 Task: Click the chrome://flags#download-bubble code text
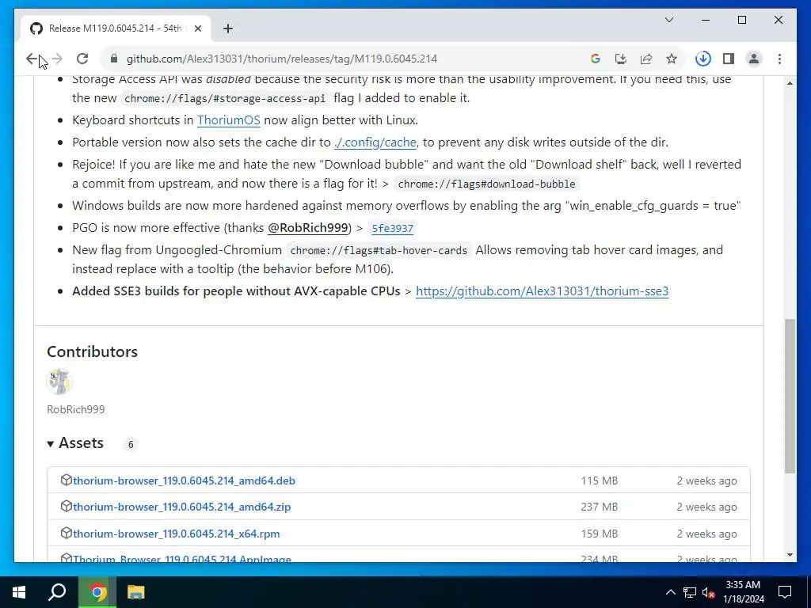tap(486, 184)
